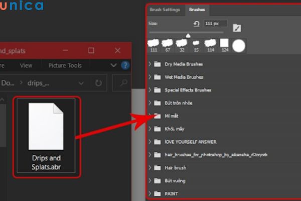
Task: Click the brush preset thumbnail labeled 111
Action: [x=153, y=44]
